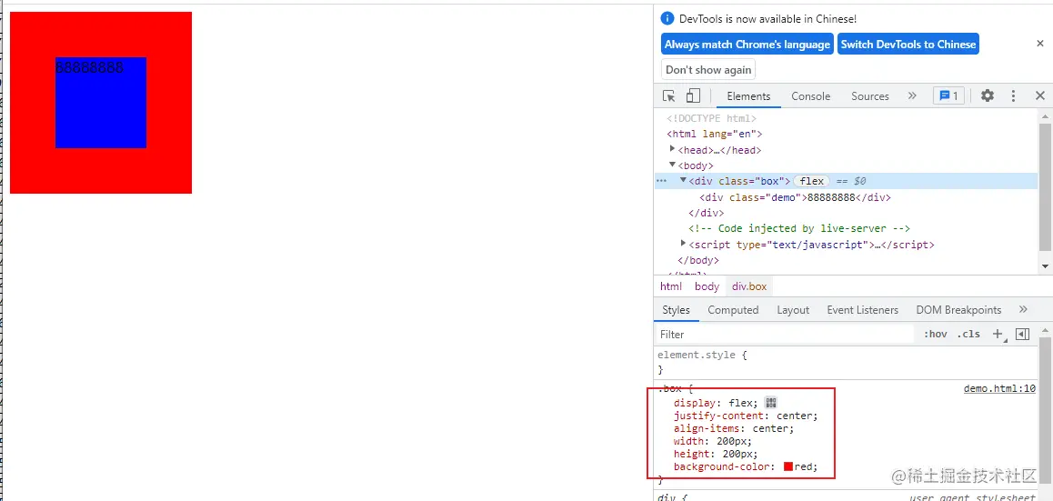Open the Computed tab
Viewport: 1053px width, 501px height.
[x=733, y=309]
